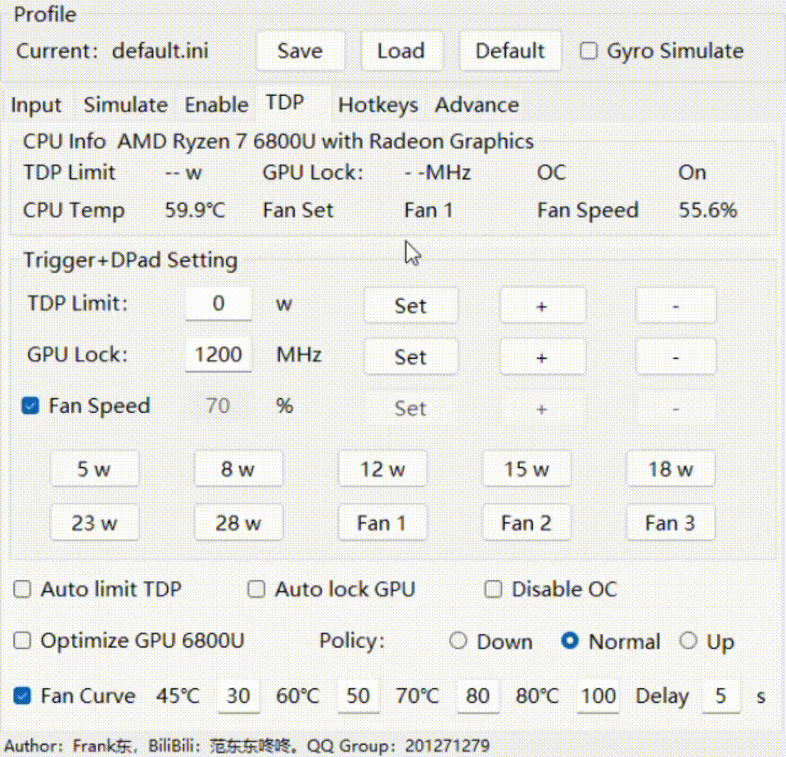Click the Fan 3 preset button
Viewport: 786px width, 757px height.
(671, 523)
